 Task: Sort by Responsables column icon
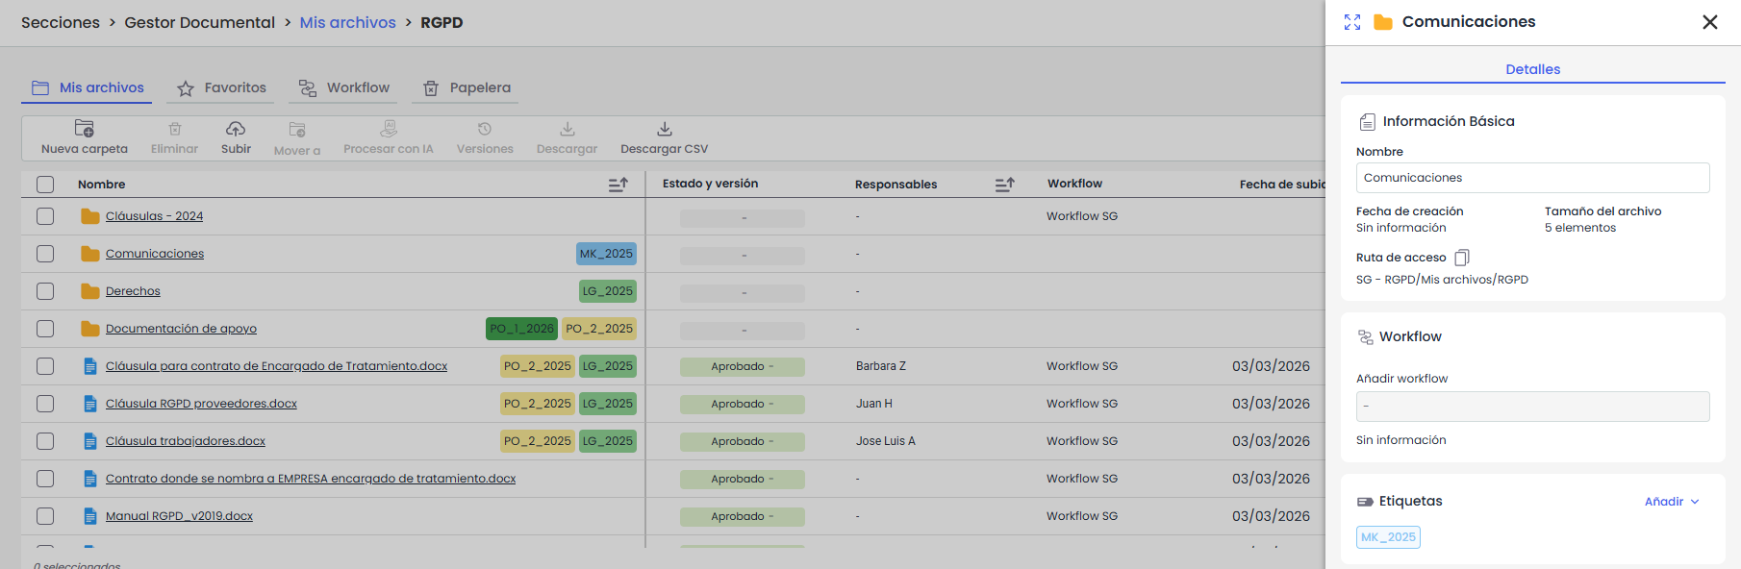(x=1004, y=185)
